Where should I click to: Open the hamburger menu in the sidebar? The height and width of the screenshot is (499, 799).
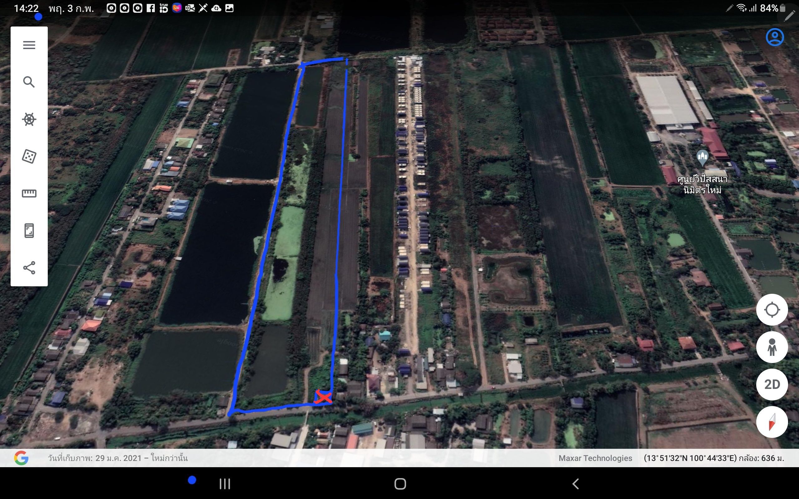[x=29, y=45]
